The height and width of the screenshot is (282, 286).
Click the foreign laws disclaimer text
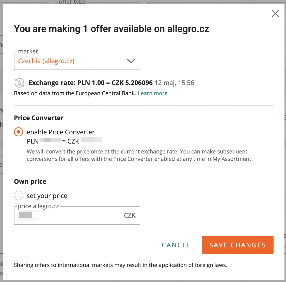pos(120,265)
